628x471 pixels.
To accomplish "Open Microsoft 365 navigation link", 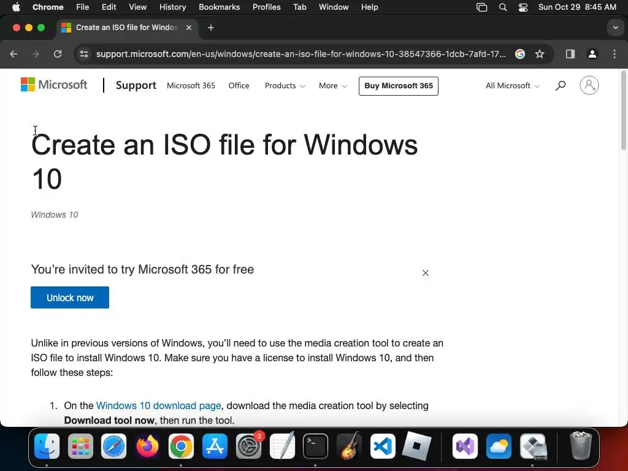I will click(191, 86).
